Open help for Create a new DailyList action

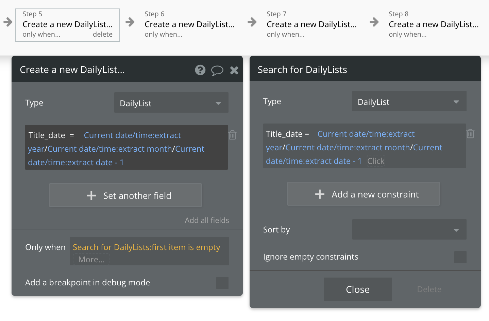(x=200, y=70)
